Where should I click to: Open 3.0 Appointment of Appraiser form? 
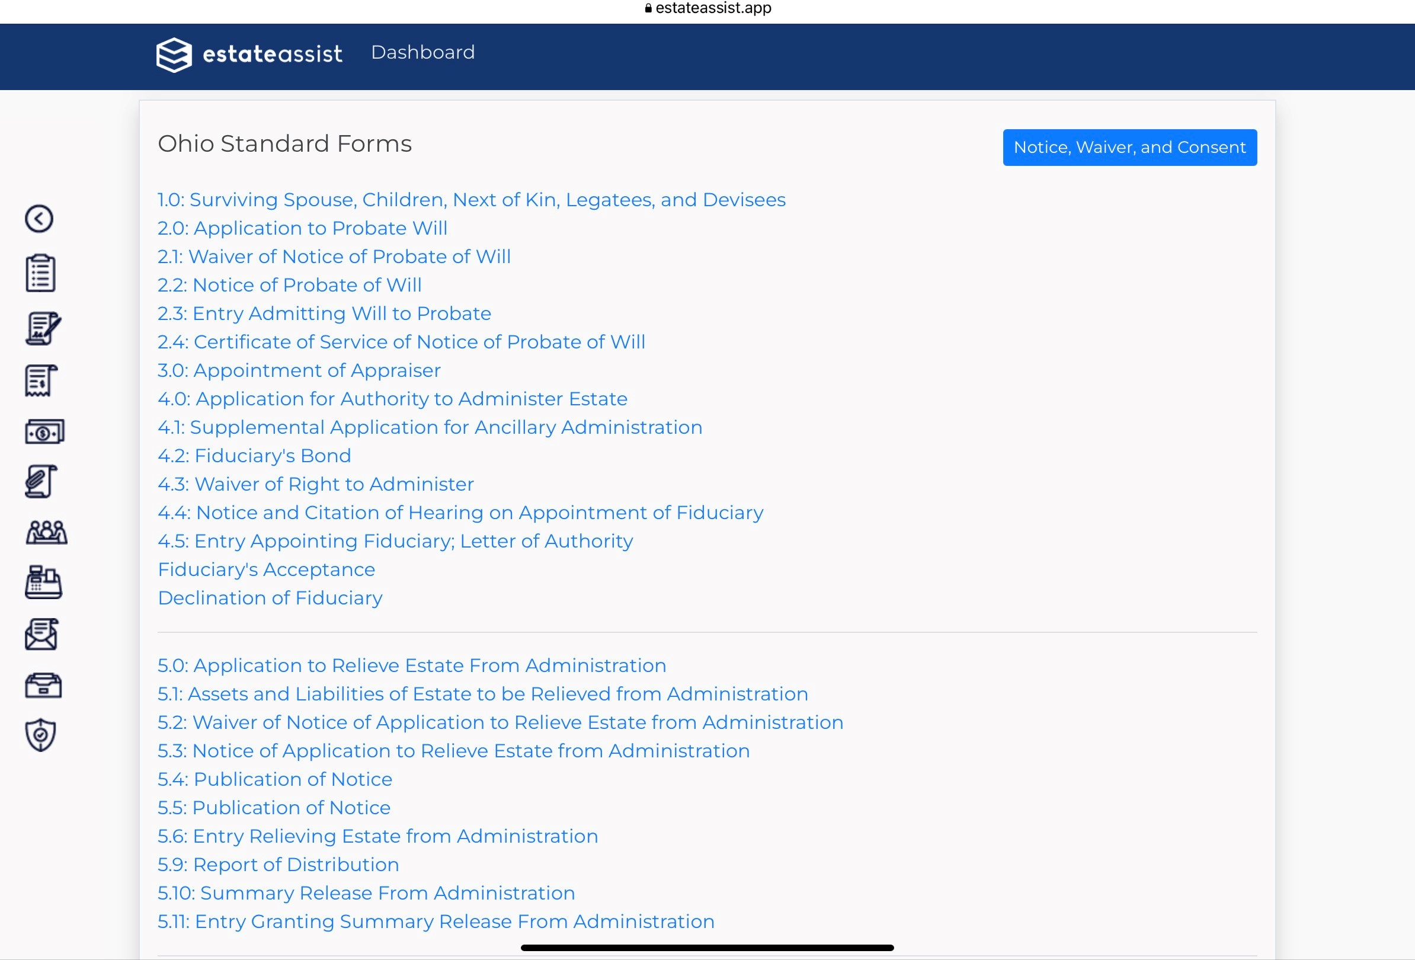[x=299, y=370]
